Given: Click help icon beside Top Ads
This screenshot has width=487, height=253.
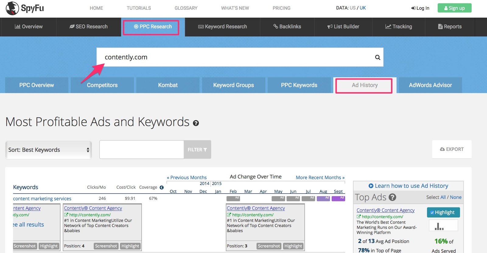Looking at the screenshot, I should click(x=392, y=197).
